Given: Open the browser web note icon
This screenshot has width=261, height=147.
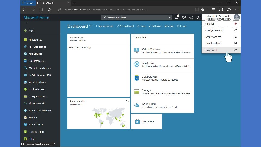Looking at the screenshot, I should (221, 10).
